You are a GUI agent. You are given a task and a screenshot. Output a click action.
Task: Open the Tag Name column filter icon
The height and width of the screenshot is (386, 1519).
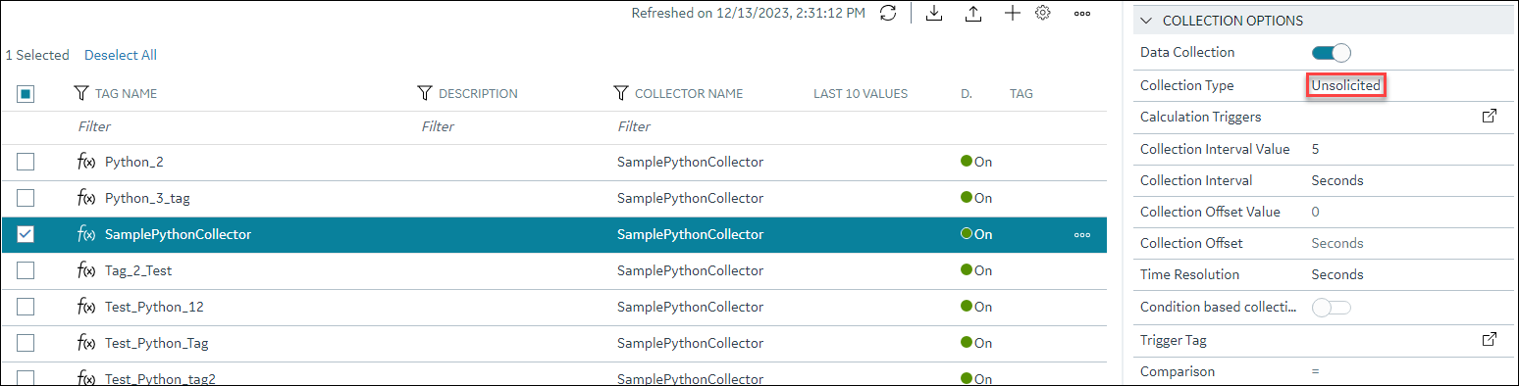click(81, 94)
